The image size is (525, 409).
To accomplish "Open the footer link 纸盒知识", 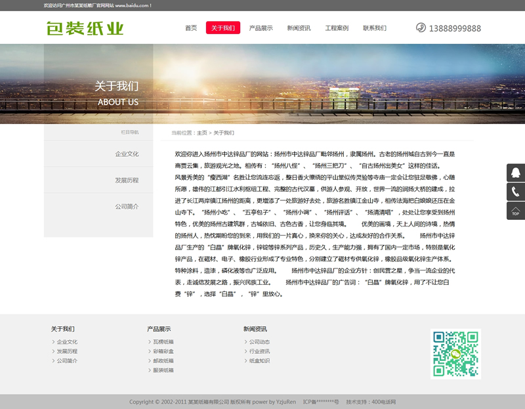I will [259, 360].
